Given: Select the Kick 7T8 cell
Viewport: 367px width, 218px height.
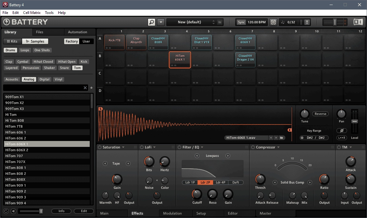Looking at the screenshot, I should tap(114, 42).
